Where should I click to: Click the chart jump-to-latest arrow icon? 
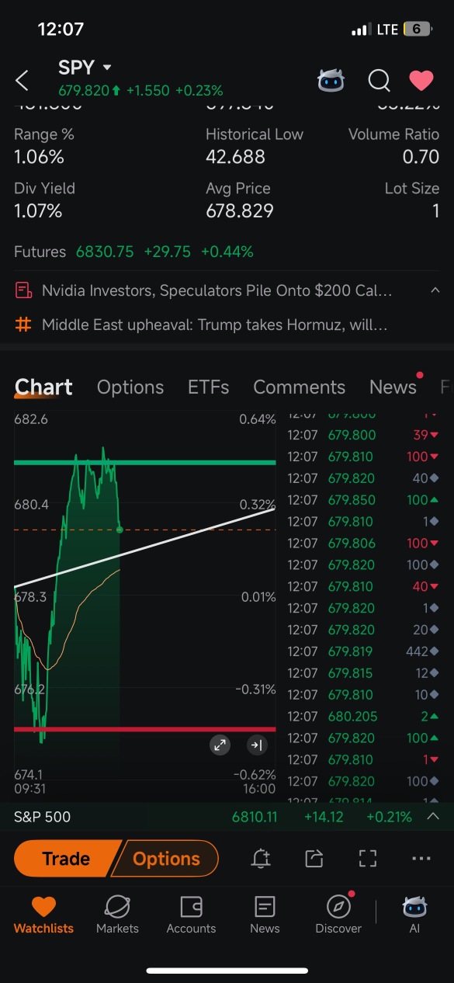click(256, 745)
